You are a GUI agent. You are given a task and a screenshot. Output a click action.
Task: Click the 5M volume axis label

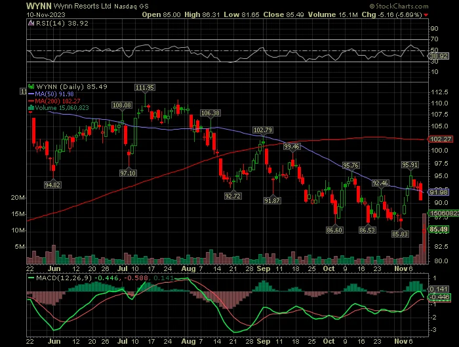point(20,247)
